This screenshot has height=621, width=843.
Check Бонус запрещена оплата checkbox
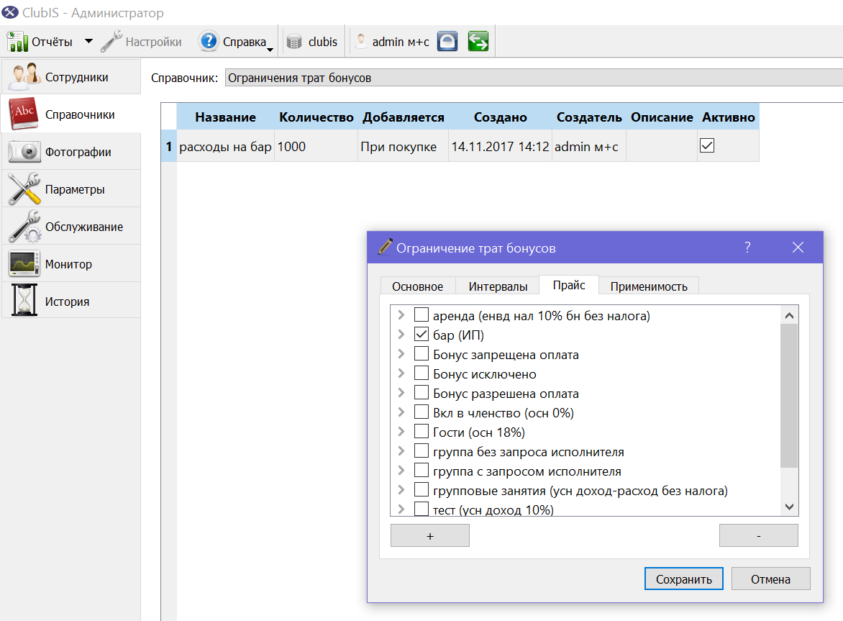(421, 353)
